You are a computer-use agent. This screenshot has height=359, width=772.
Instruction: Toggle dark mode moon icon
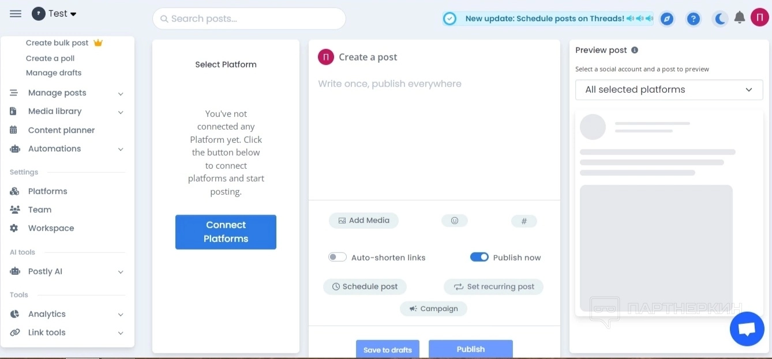coord(720,19)
